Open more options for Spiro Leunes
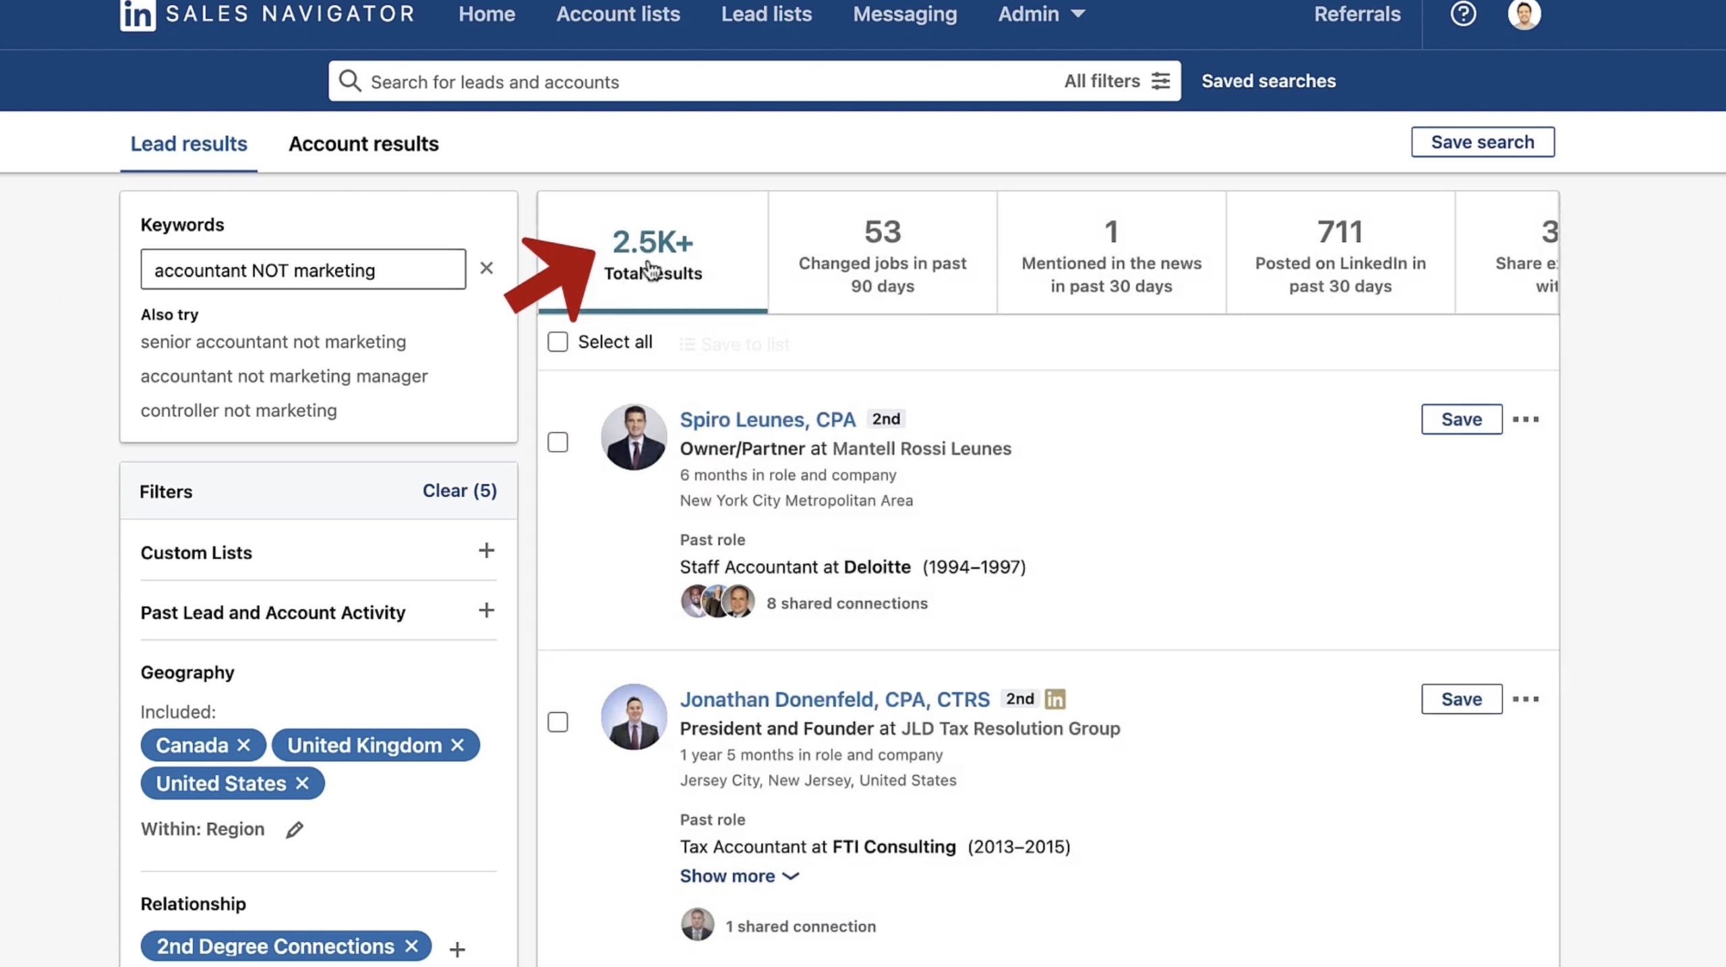The image size is (1726, 967). tap(1525, 419)
